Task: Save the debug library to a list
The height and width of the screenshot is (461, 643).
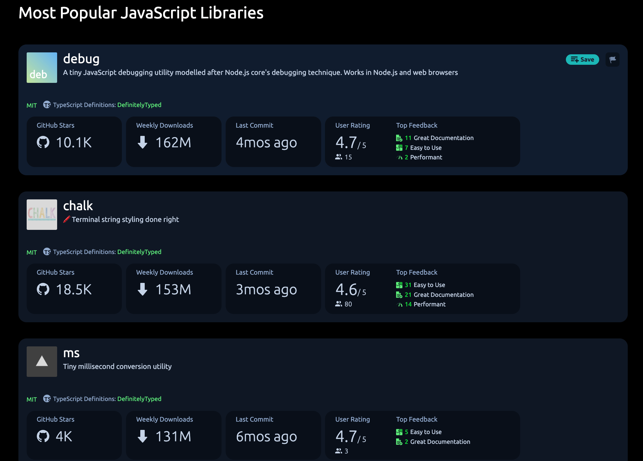Action: click(582, 59)
